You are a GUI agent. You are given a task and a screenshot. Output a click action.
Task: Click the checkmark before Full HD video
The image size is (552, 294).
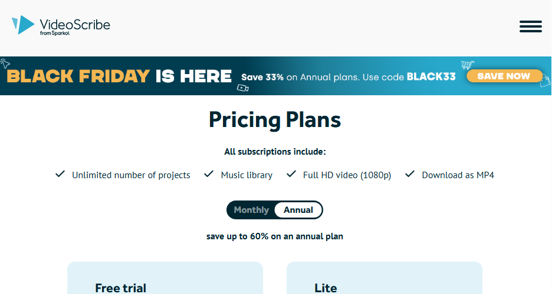pos(291,175)
